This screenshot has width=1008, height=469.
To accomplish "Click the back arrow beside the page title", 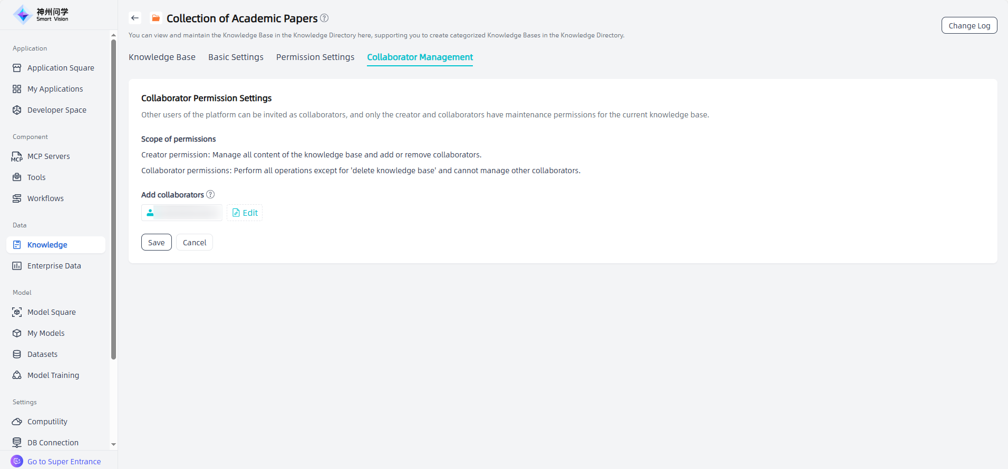I will tap(135, 18).
